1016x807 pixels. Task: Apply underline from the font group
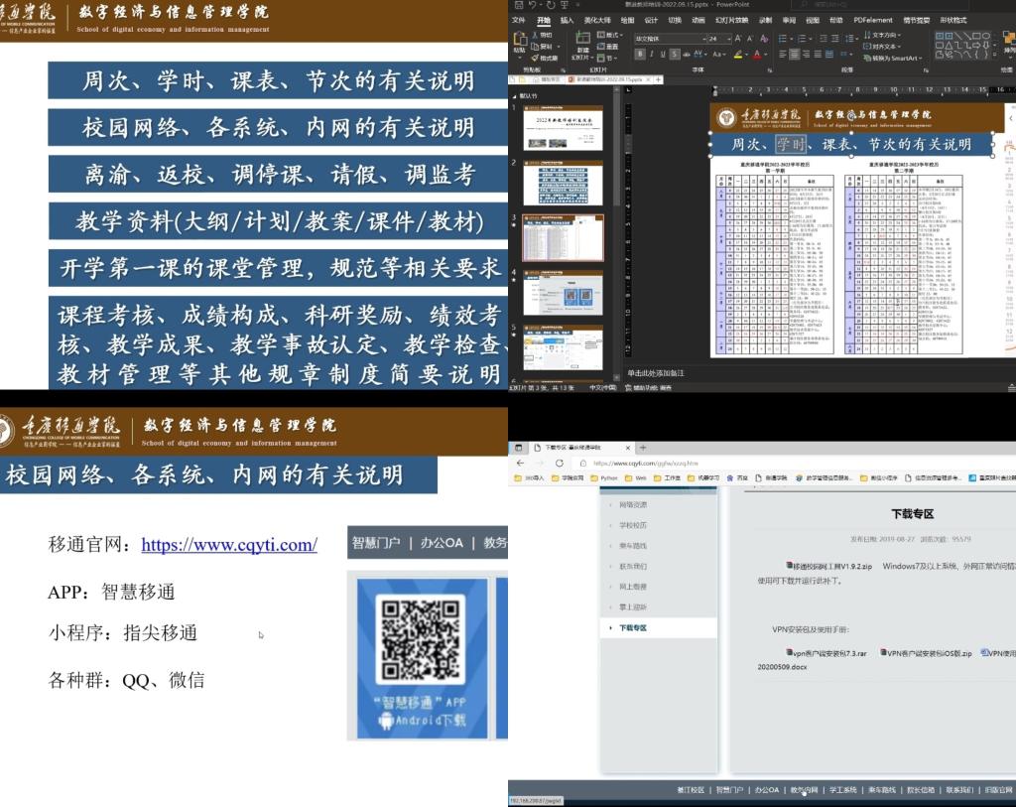(664, 55)
